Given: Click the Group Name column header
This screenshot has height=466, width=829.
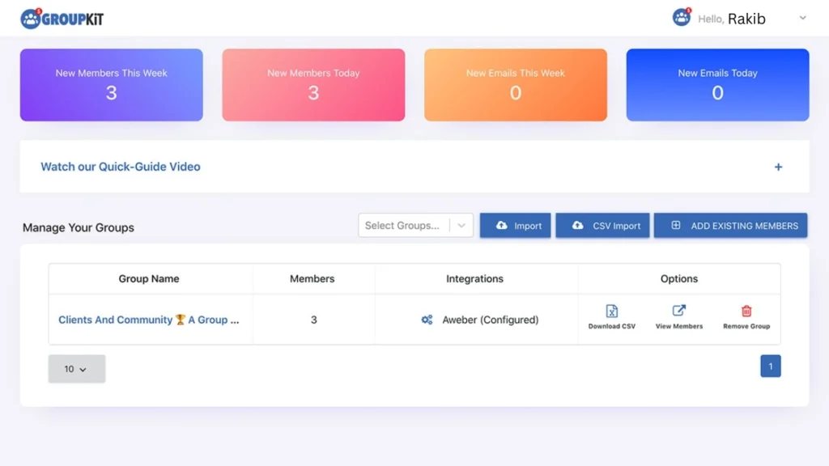Looking at the screenshot, I should point(149,279).
